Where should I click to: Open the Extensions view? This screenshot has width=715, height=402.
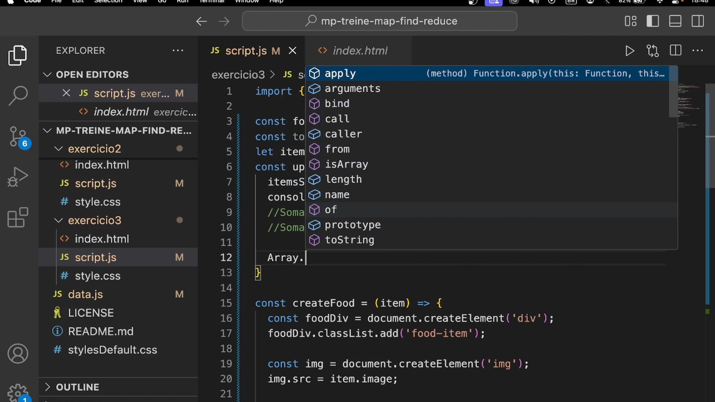click(18, 217)
